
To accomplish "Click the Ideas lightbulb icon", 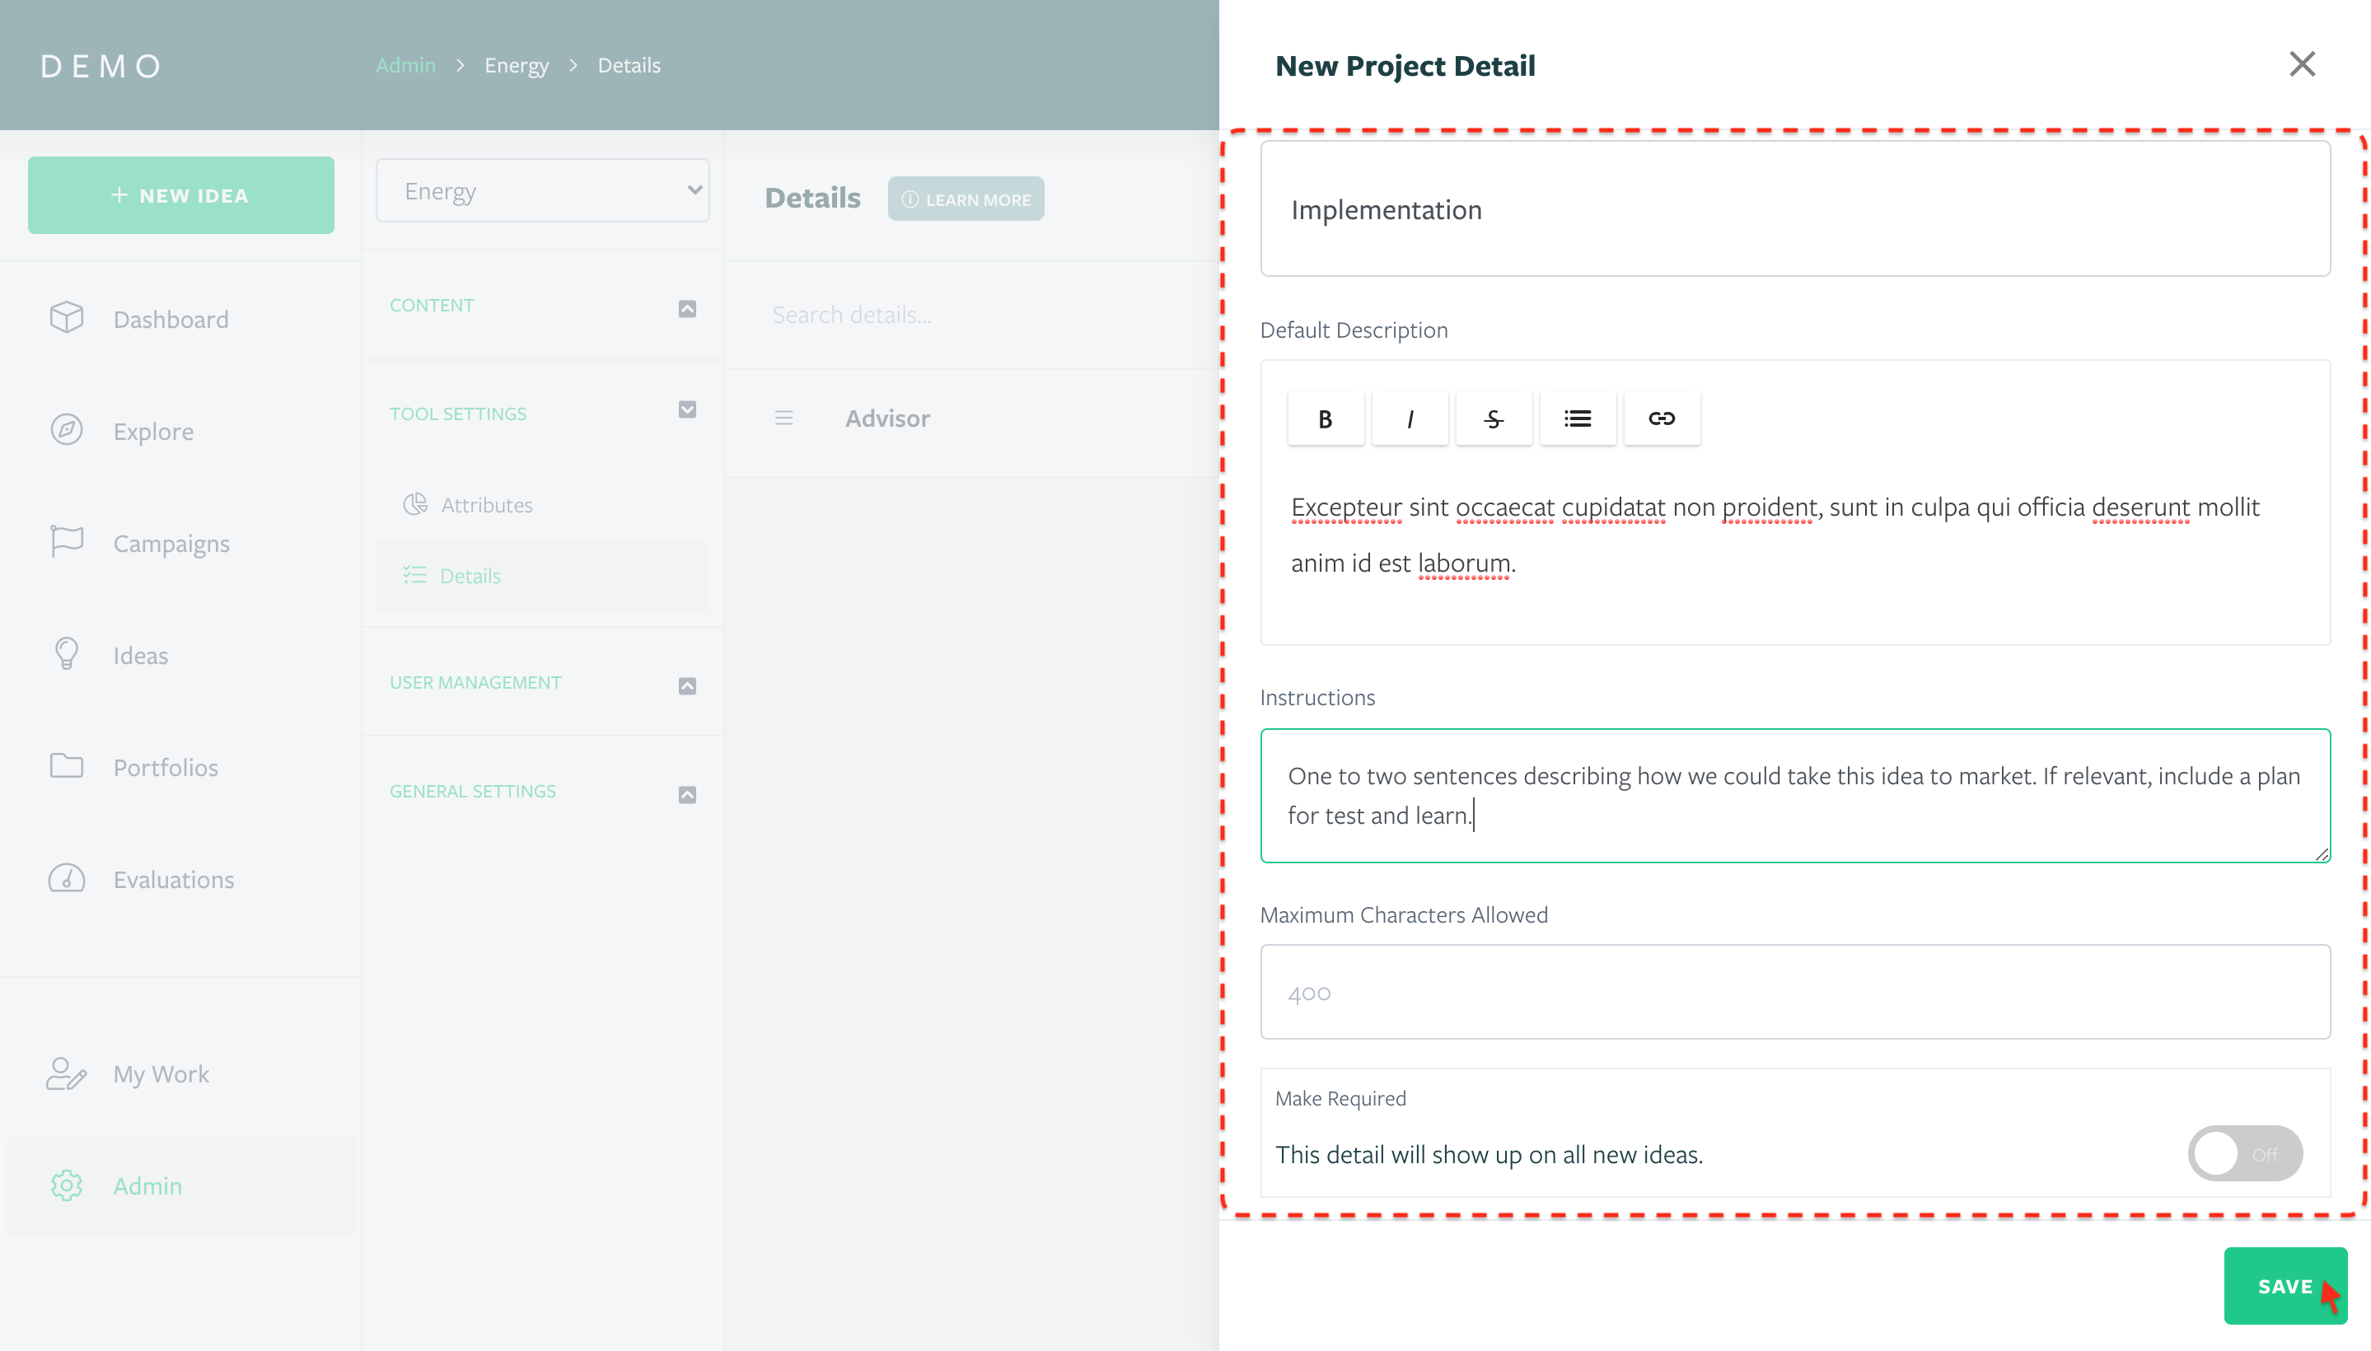I will click(67, 654).
